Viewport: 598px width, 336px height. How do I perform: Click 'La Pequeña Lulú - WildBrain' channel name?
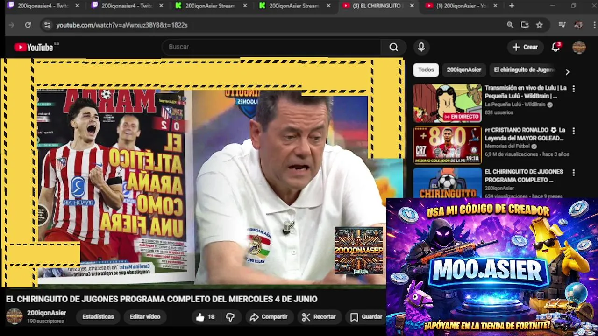(x=515, y=105)
